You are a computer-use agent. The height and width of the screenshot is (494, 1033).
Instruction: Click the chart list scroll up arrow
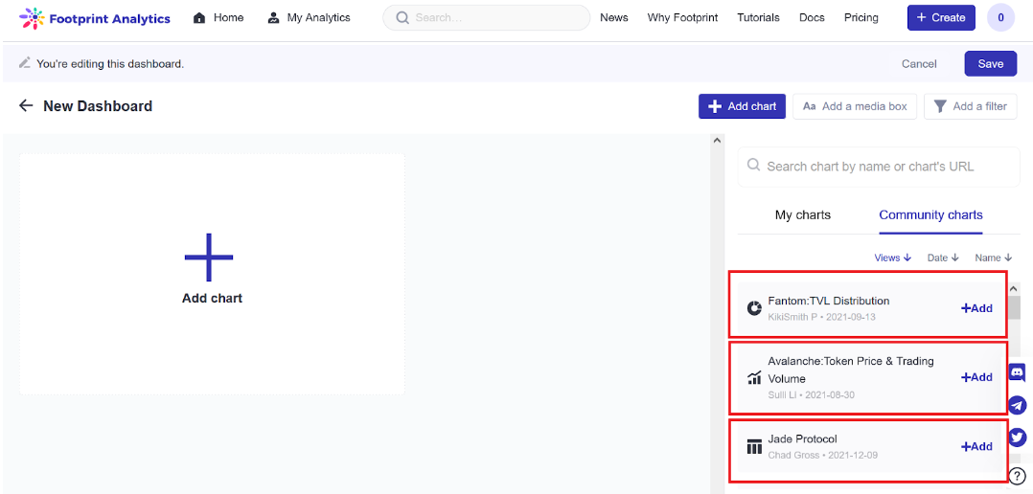click(1014, 288)
